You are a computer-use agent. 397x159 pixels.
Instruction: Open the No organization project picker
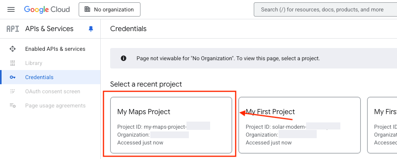pyautogui.click(x=109, y=9)
